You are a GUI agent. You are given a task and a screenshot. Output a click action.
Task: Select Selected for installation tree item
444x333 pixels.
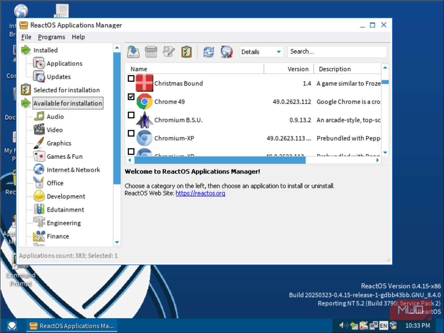(x=66, y=90)
